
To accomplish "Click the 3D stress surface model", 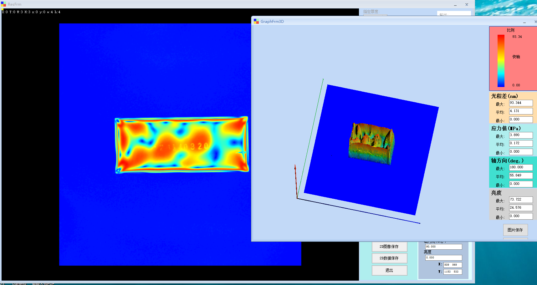I will 371,143.
